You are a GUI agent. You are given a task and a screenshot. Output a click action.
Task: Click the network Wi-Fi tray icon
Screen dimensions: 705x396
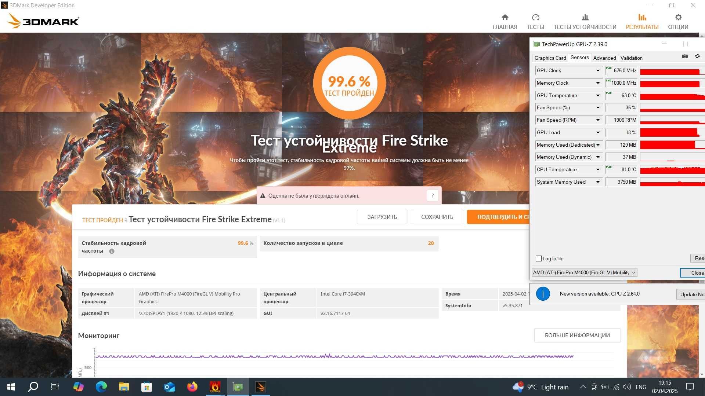coord(617,387)
